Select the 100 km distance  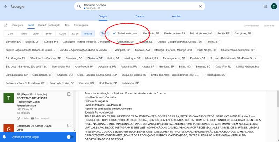[x=62, y=34]
